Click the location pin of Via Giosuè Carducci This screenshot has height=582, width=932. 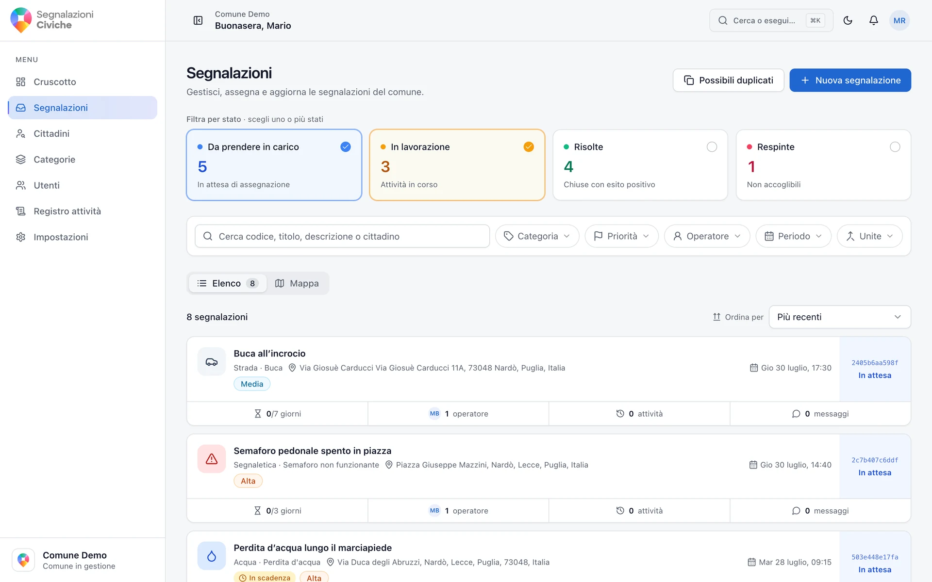pos(292,368)
